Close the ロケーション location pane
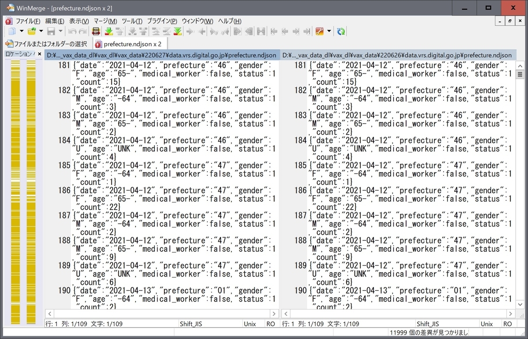The height and width of the screenshot is (339, 528). point(39,54)
